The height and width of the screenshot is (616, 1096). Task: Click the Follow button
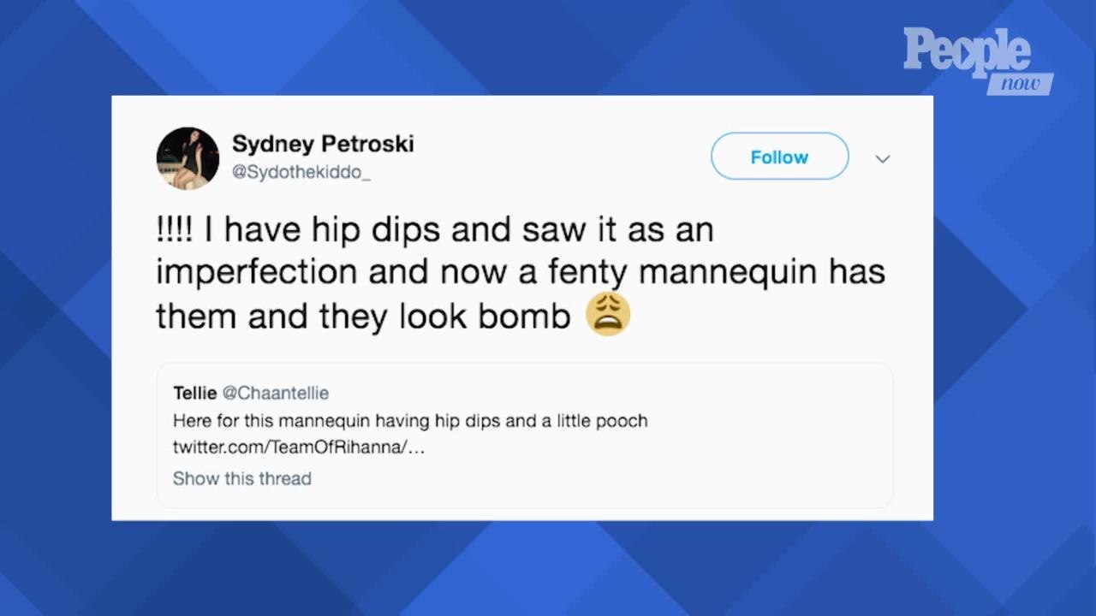click(779, 157)
